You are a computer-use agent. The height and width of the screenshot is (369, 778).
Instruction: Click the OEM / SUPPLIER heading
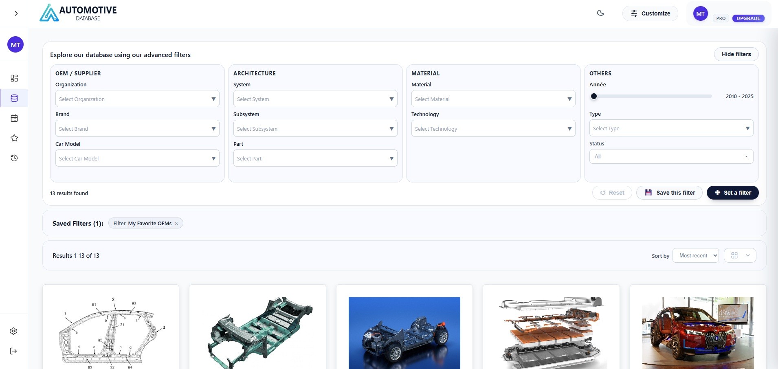[78, 73]
